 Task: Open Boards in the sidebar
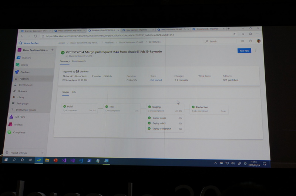24,65
